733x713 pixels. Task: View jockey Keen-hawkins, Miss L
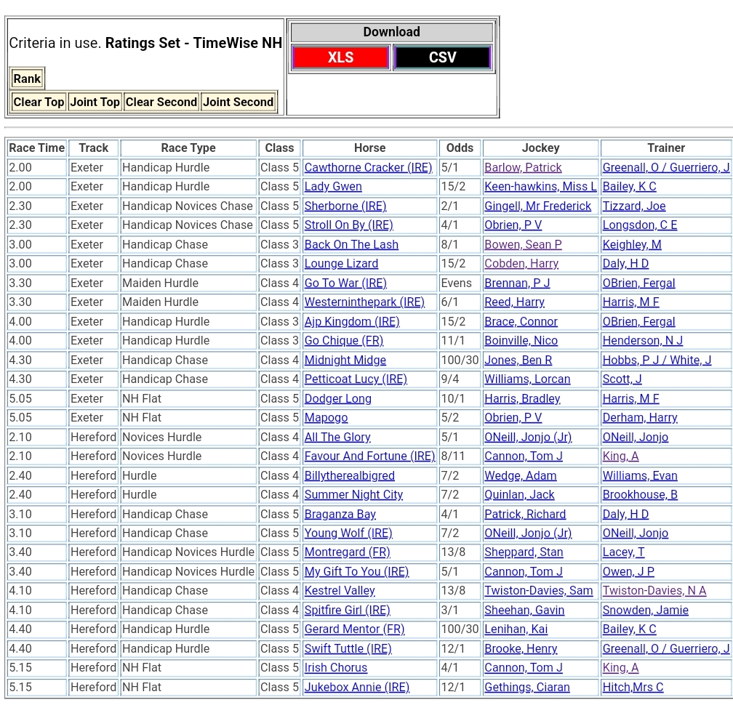[x=540, y=187]
